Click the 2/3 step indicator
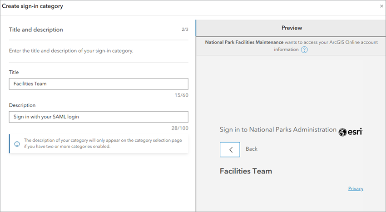This screenshot has height=212, width=386. [x=185, y=30]
